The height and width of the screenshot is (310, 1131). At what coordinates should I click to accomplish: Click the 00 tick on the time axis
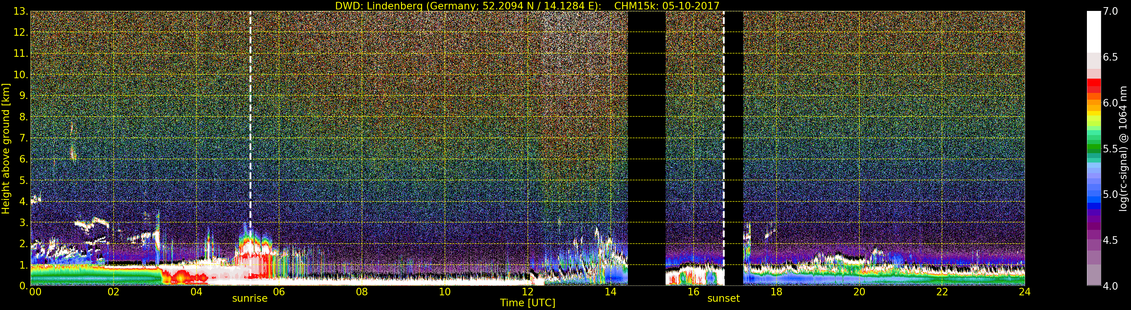(35, 292)
